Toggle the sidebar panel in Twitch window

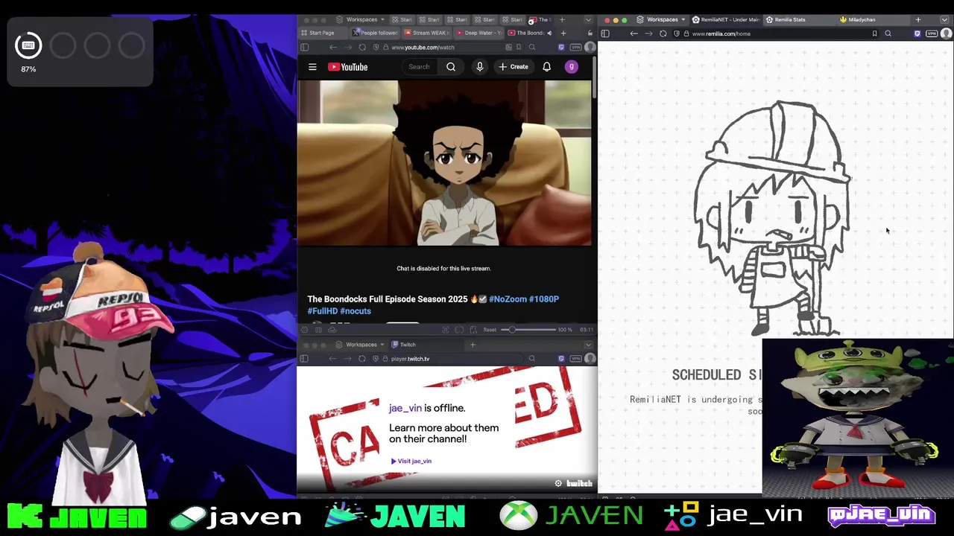coord(304,359)
